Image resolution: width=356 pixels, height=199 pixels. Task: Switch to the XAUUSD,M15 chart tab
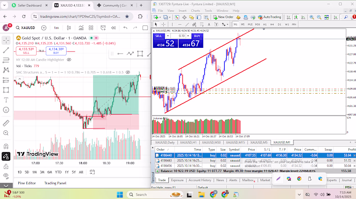235,143
